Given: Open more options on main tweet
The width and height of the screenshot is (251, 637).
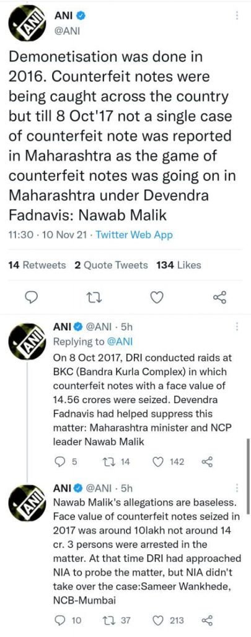Looking at the screenshot, I should point(236,16).
